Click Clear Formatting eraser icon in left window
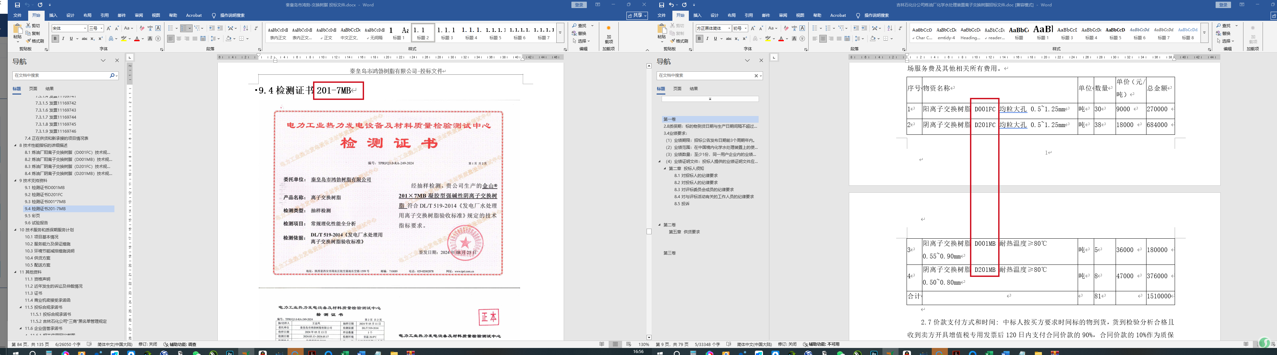Image resolution: width=1277 pixels, height=355 pixels. point(142,28)
